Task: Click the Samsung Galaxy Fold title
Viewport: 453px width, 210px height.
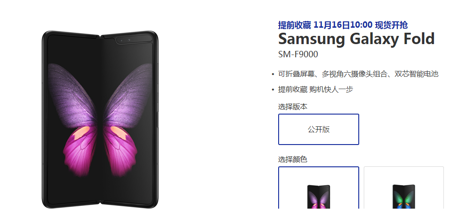Action: (356, 38)
